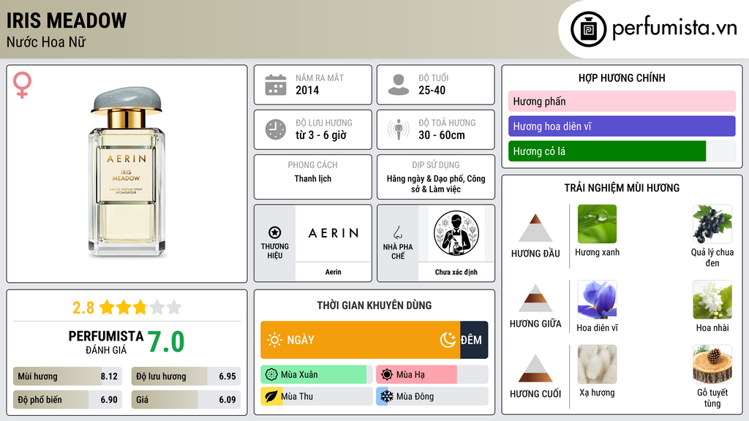Click the Mùa Hạ season bar
The image size is (749, 421).
tap(432, 375)
